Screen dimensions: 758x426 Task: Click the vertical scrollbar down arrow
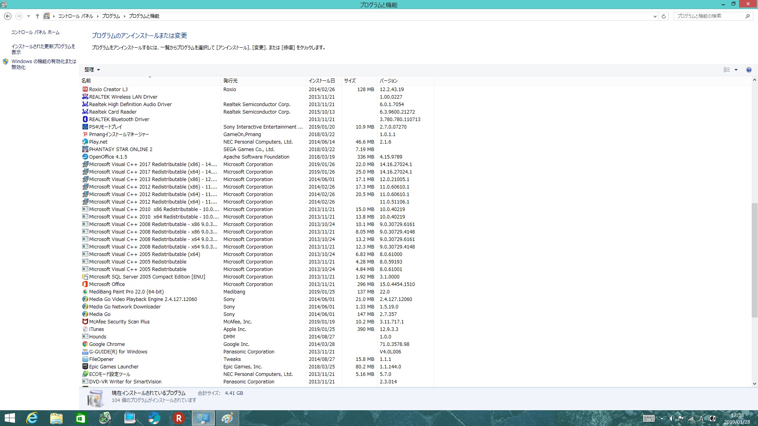point(754,383)
